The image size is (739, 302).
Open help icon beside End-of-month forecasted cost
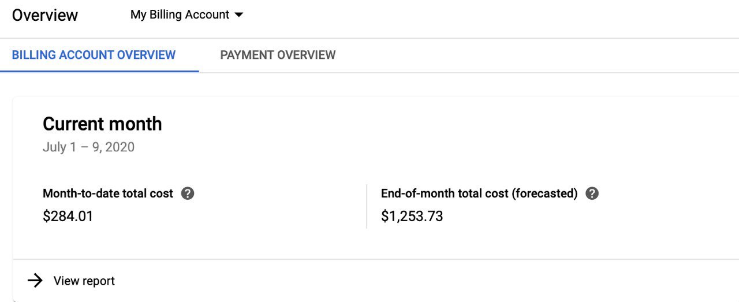coord(592,193)
